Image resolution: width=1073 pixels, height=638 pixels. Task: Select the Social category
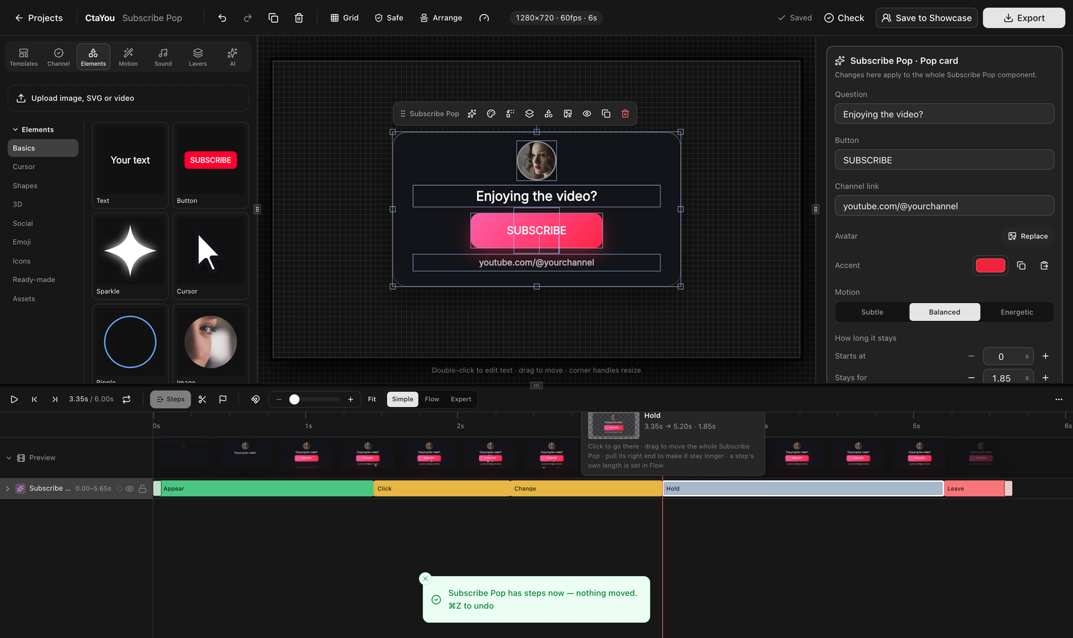[x=43, y=223]
